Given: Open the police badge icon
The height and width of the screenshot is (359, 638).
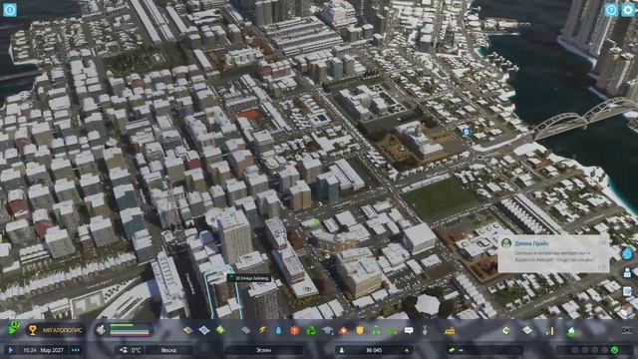Looking at the screenshot, I should click(360, 330).
